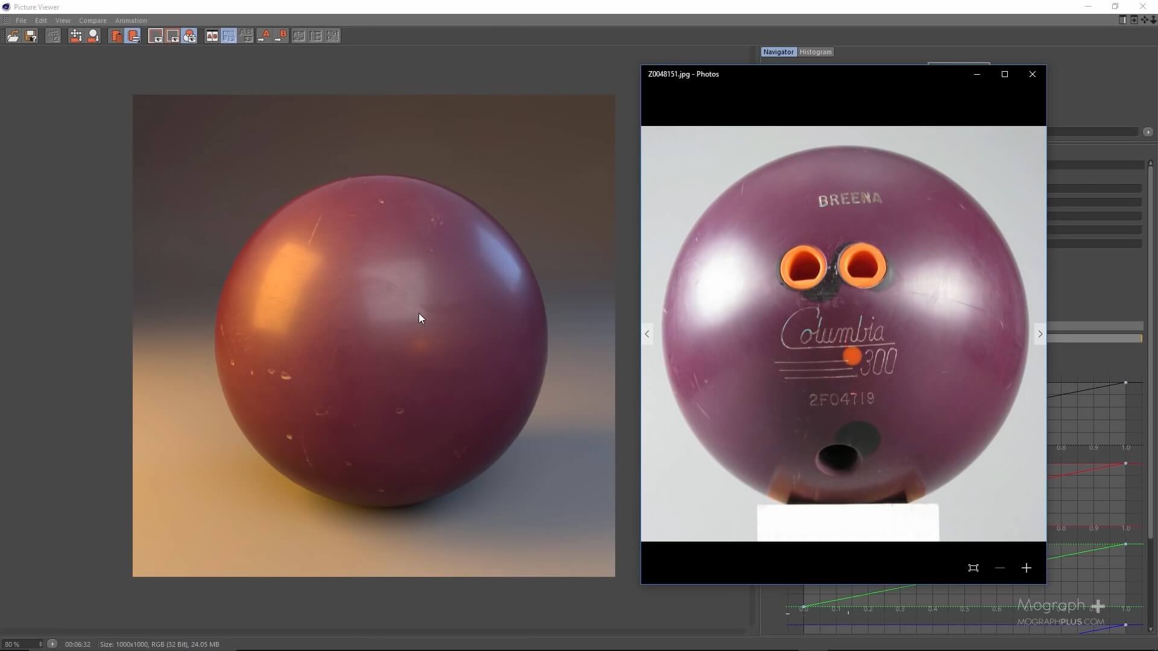
Task: Click the clear images trash icon
Action: coord(116,36)
